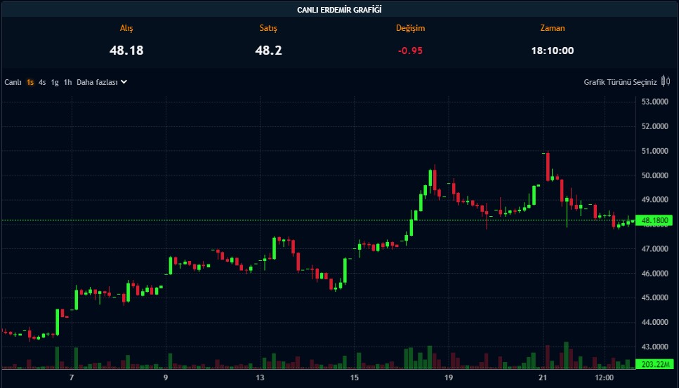Click the CANLI ERDEMİR GRAFİĞİ title

pyautogui.click(x=340, y=8)
